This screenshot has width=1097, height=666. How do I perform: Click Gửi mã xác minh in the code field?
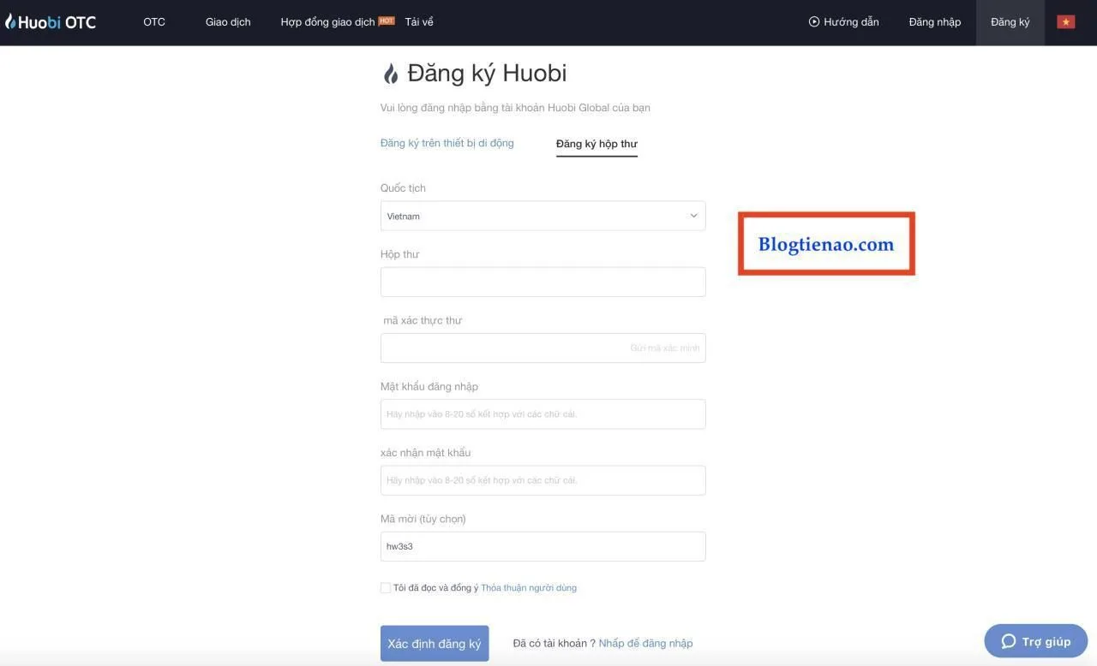pyautogui.click(x=664, y=347)
